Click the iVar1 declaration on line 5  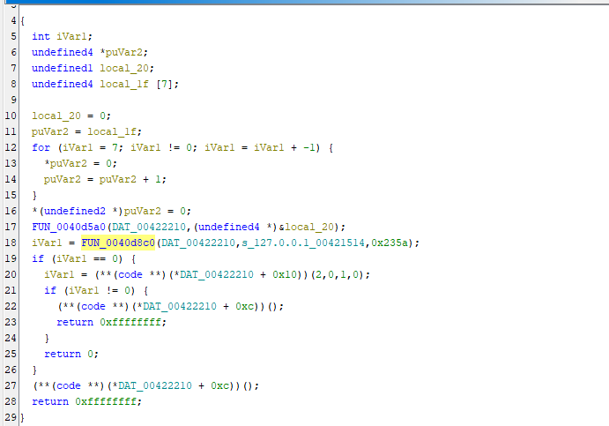(72, 36)
